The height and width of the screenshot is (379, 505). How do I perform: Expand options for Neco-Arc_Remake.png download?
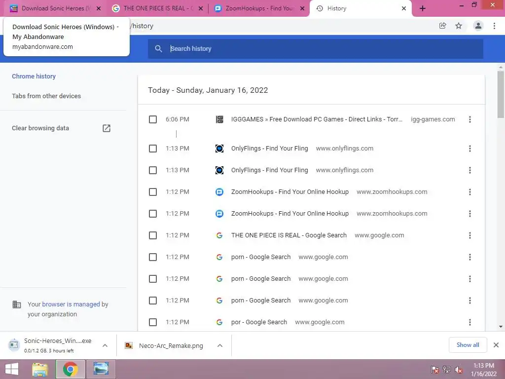220,345
